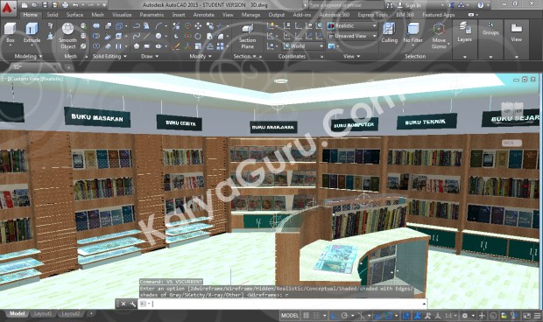Click the ViewCube in the viewport
543x322 pixels.
point(512,110)
